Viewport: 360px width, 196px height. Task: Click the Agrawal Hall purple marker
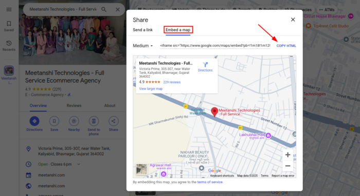click(x=164, y=174)
